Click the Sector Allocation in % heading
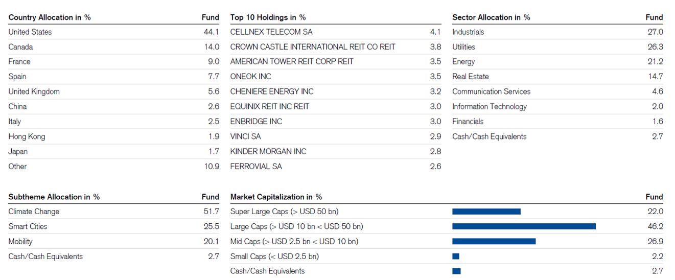This screenshot has width=675, height=280. pyautogui.click(x=491, y=17)
